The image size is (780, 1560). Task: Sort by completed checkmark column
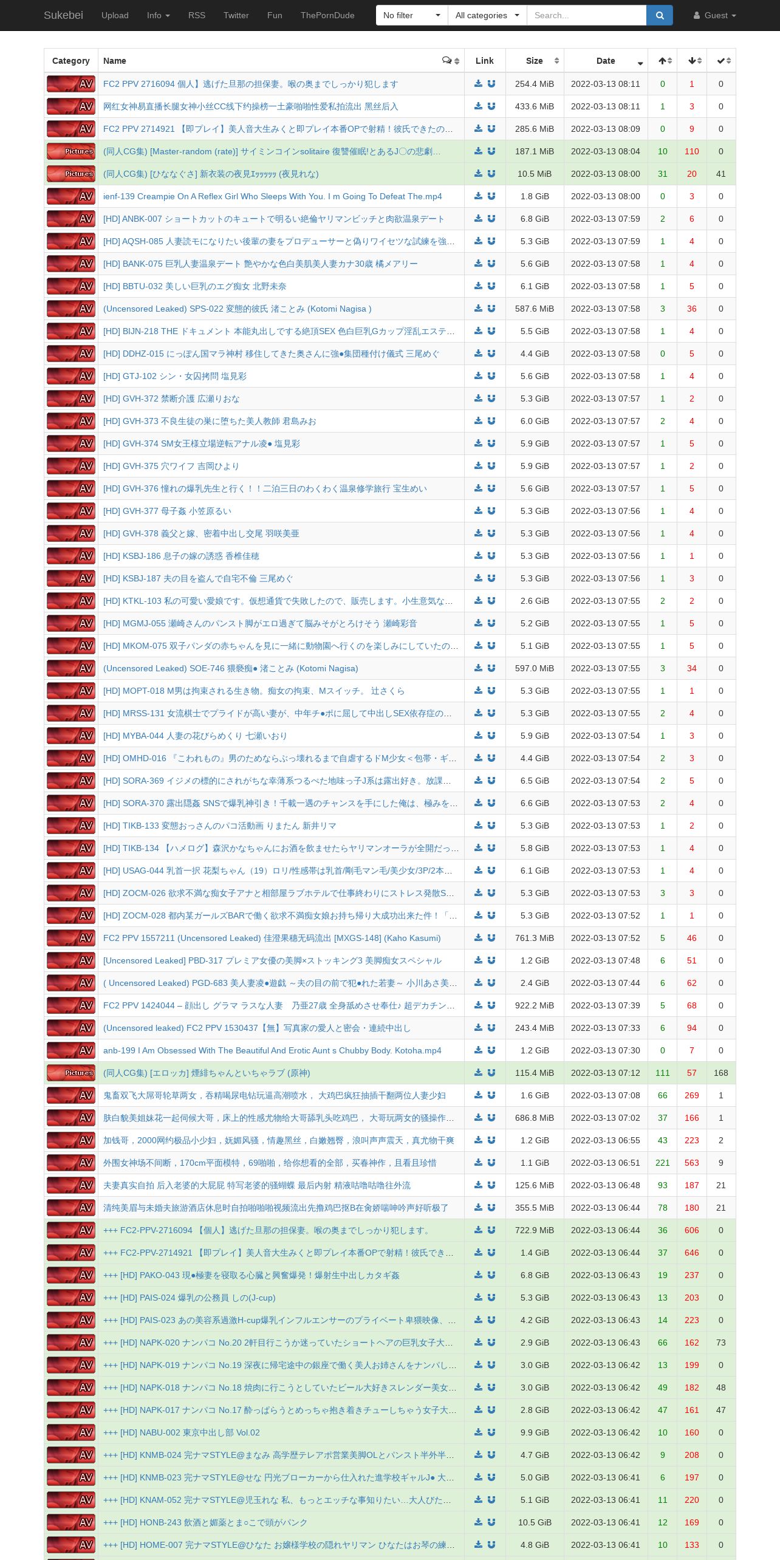(721, 61)
